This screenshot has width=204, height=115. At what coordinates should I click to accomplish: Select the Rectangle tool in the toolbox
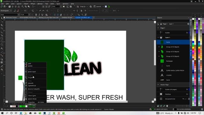[x=2, y=38]
